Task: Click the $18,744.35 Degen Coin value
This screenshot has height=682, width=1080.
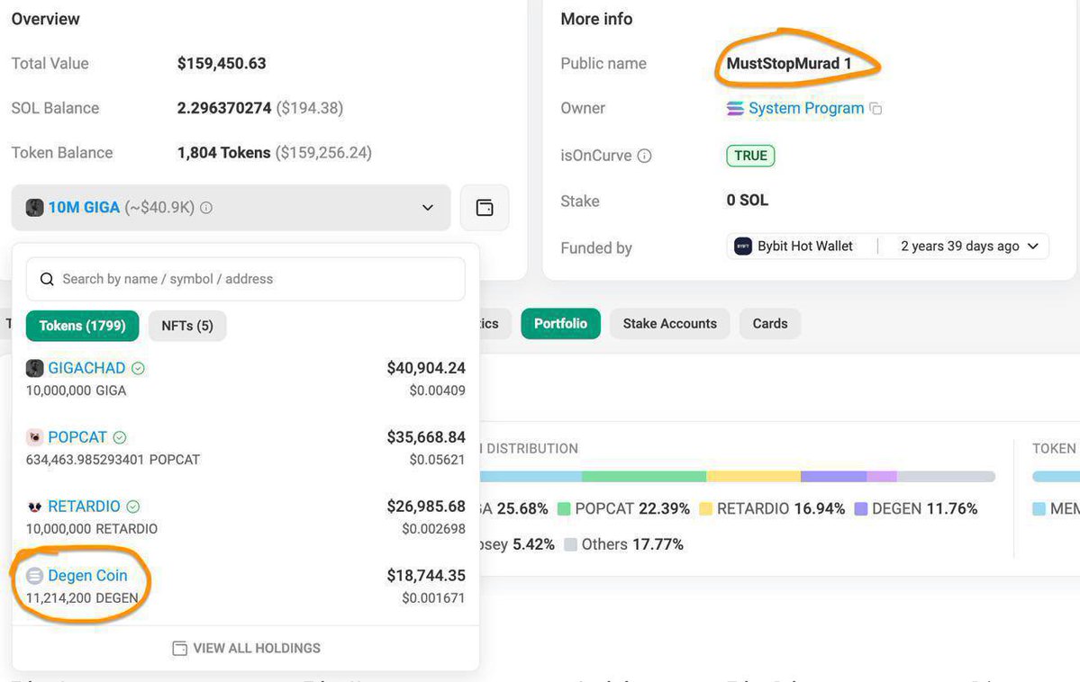Action: [426, 575]
